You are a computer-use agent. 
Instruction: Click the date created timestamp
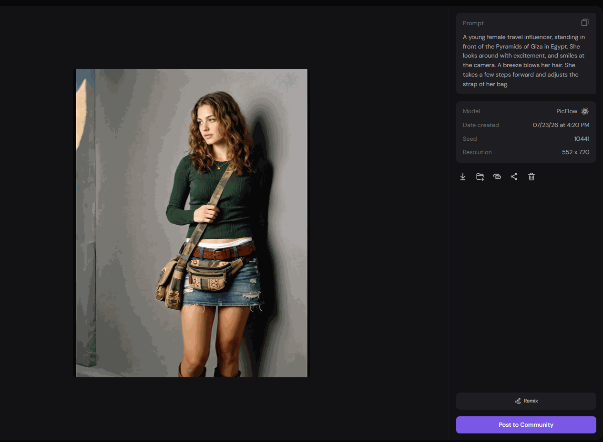pyautogui.click(x=561, y=125)
